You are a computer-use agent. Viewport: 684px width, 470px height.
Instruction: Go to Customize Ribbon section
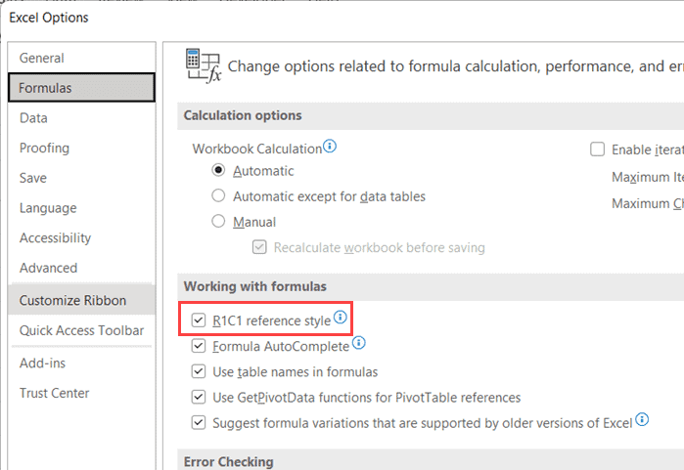coord(72,300)
